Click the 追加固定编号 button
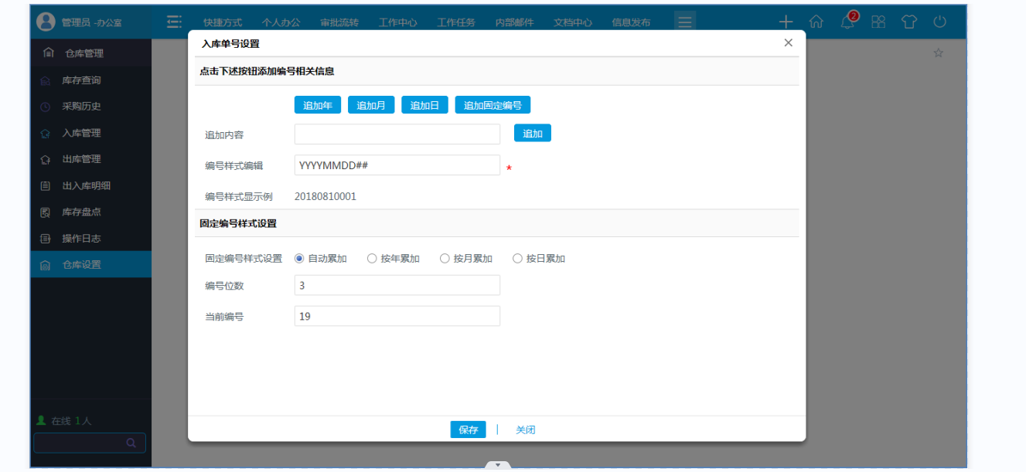 [x=493, y=106]
